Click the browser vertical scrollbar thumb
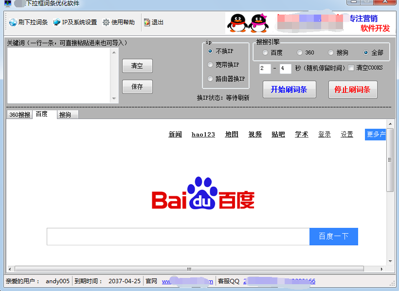 (390, 160)
